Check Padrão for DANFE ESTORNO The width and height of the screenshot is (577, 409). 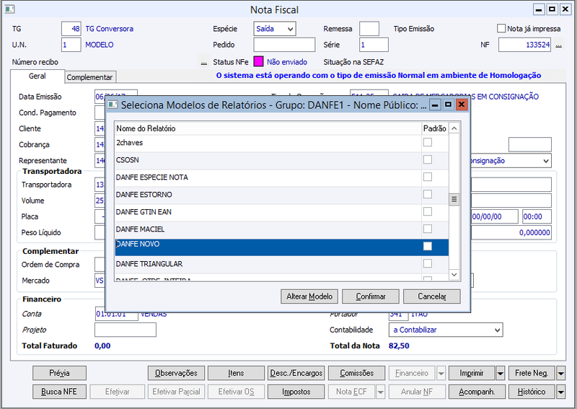(427, 194)
